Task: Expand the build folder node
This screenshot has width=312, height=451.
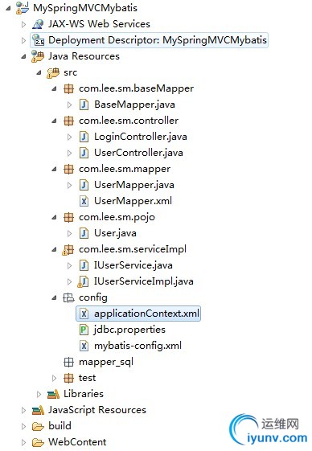Action: click(23, 426)
